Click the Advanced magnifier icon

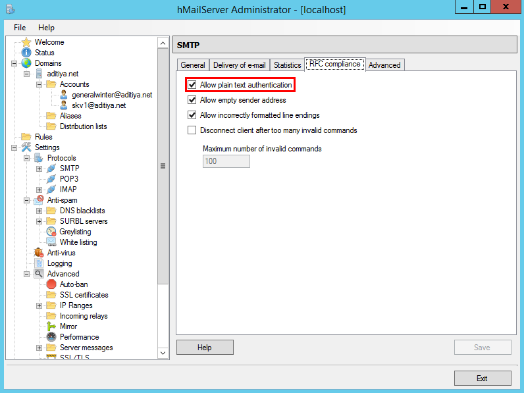tap(39, 274)
